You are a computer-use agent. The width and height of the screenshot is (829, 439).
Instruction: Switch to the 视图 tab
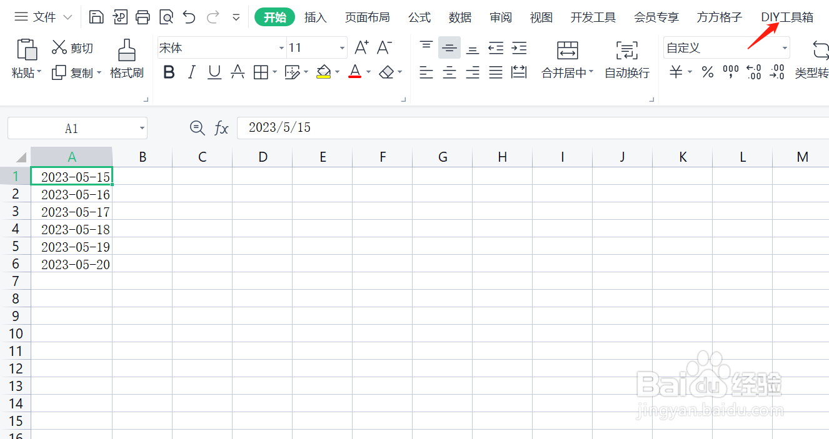tap(541, 17)
